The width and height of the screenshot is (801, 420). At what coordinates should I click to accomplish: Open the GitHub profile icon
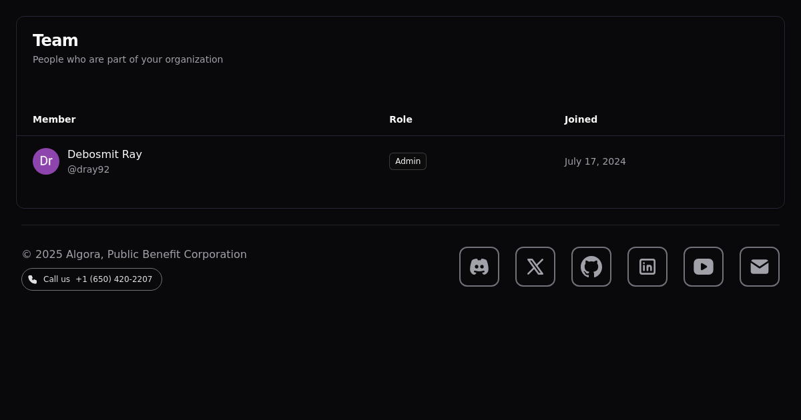point(591,267)
